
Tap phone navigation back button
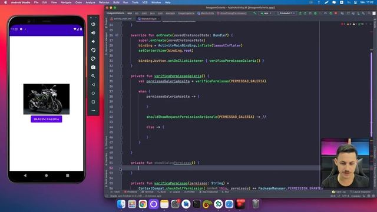coord(25,175)
